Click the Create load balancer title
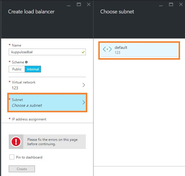The image size is (185, 176). point(31,12)
